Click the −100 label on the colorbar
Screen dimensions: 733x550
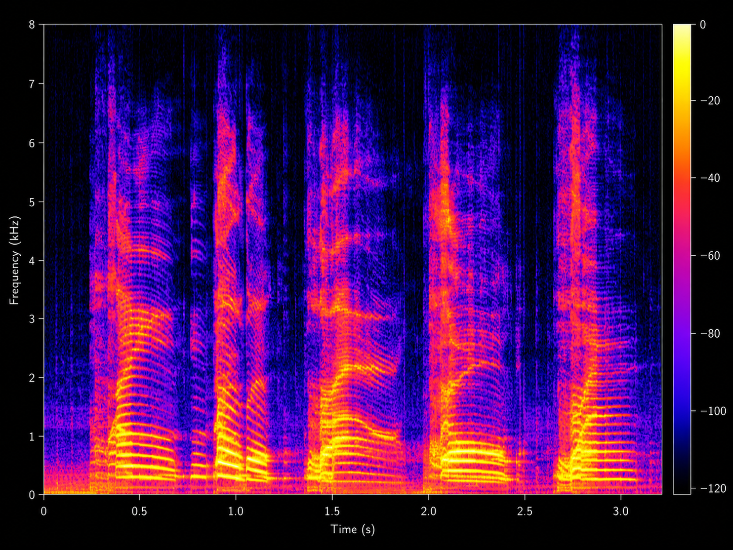pyautogui.click(x=713, y=411)
